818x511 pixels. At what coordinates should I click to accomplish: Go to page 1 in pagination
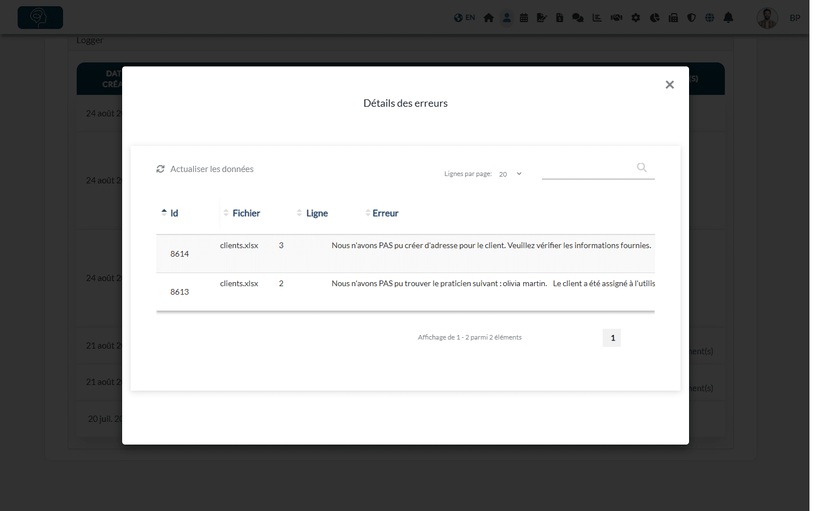[612, 338]
